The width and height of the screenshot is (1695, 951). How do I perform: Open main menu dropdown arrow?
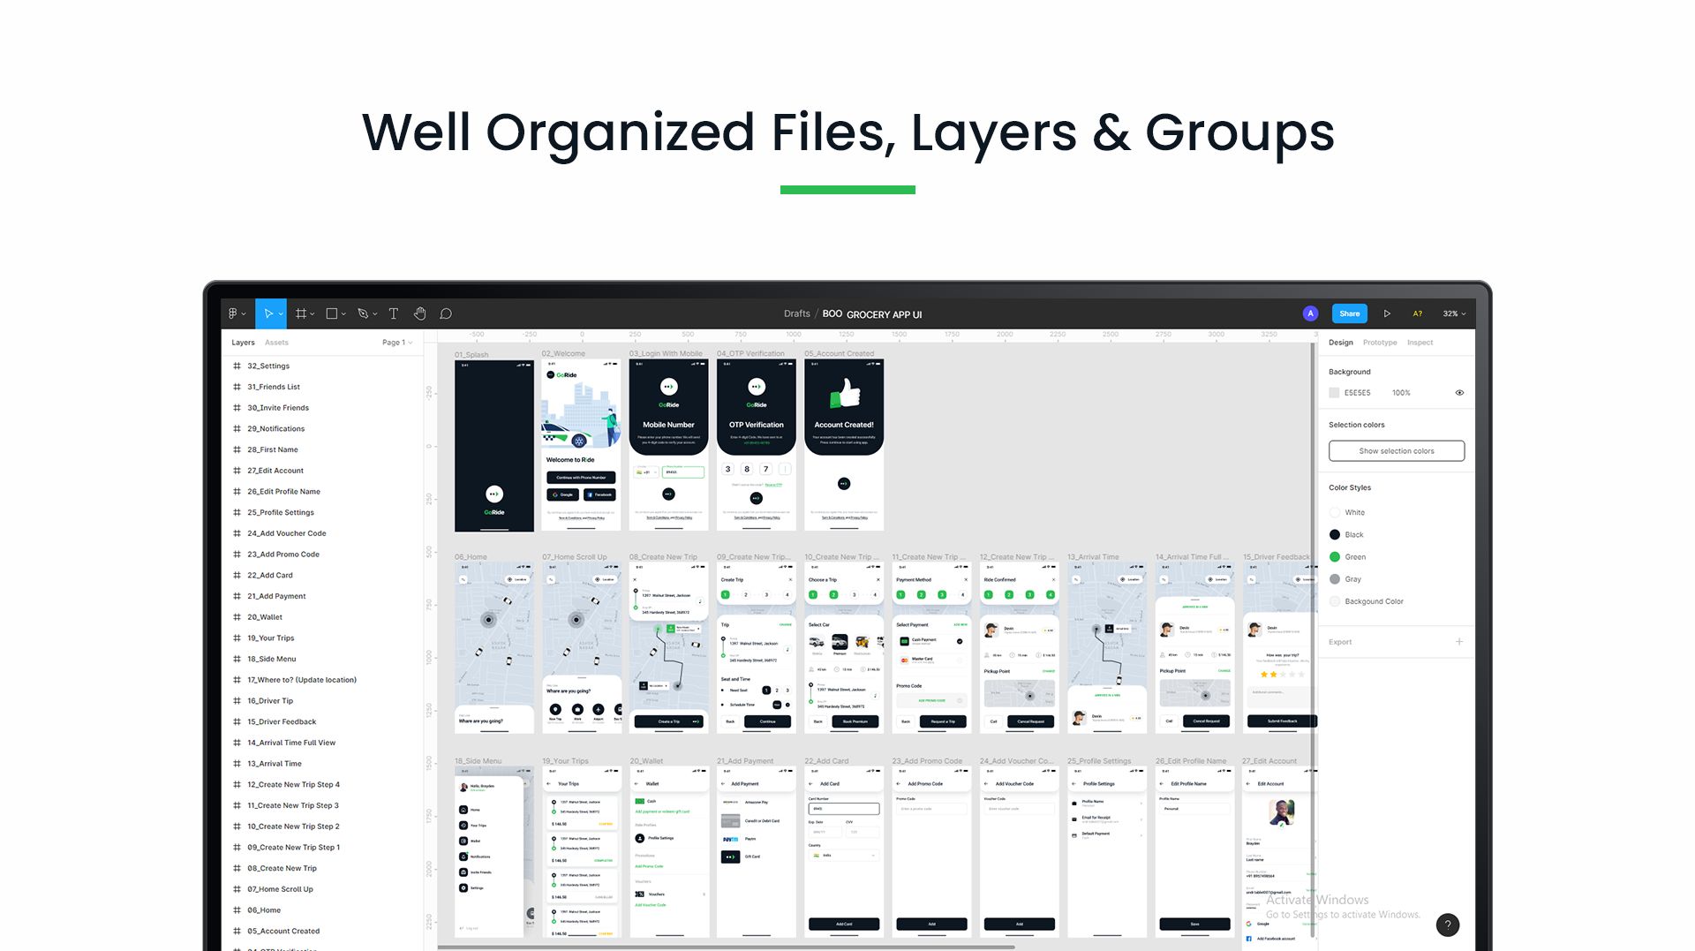(244, 314)
